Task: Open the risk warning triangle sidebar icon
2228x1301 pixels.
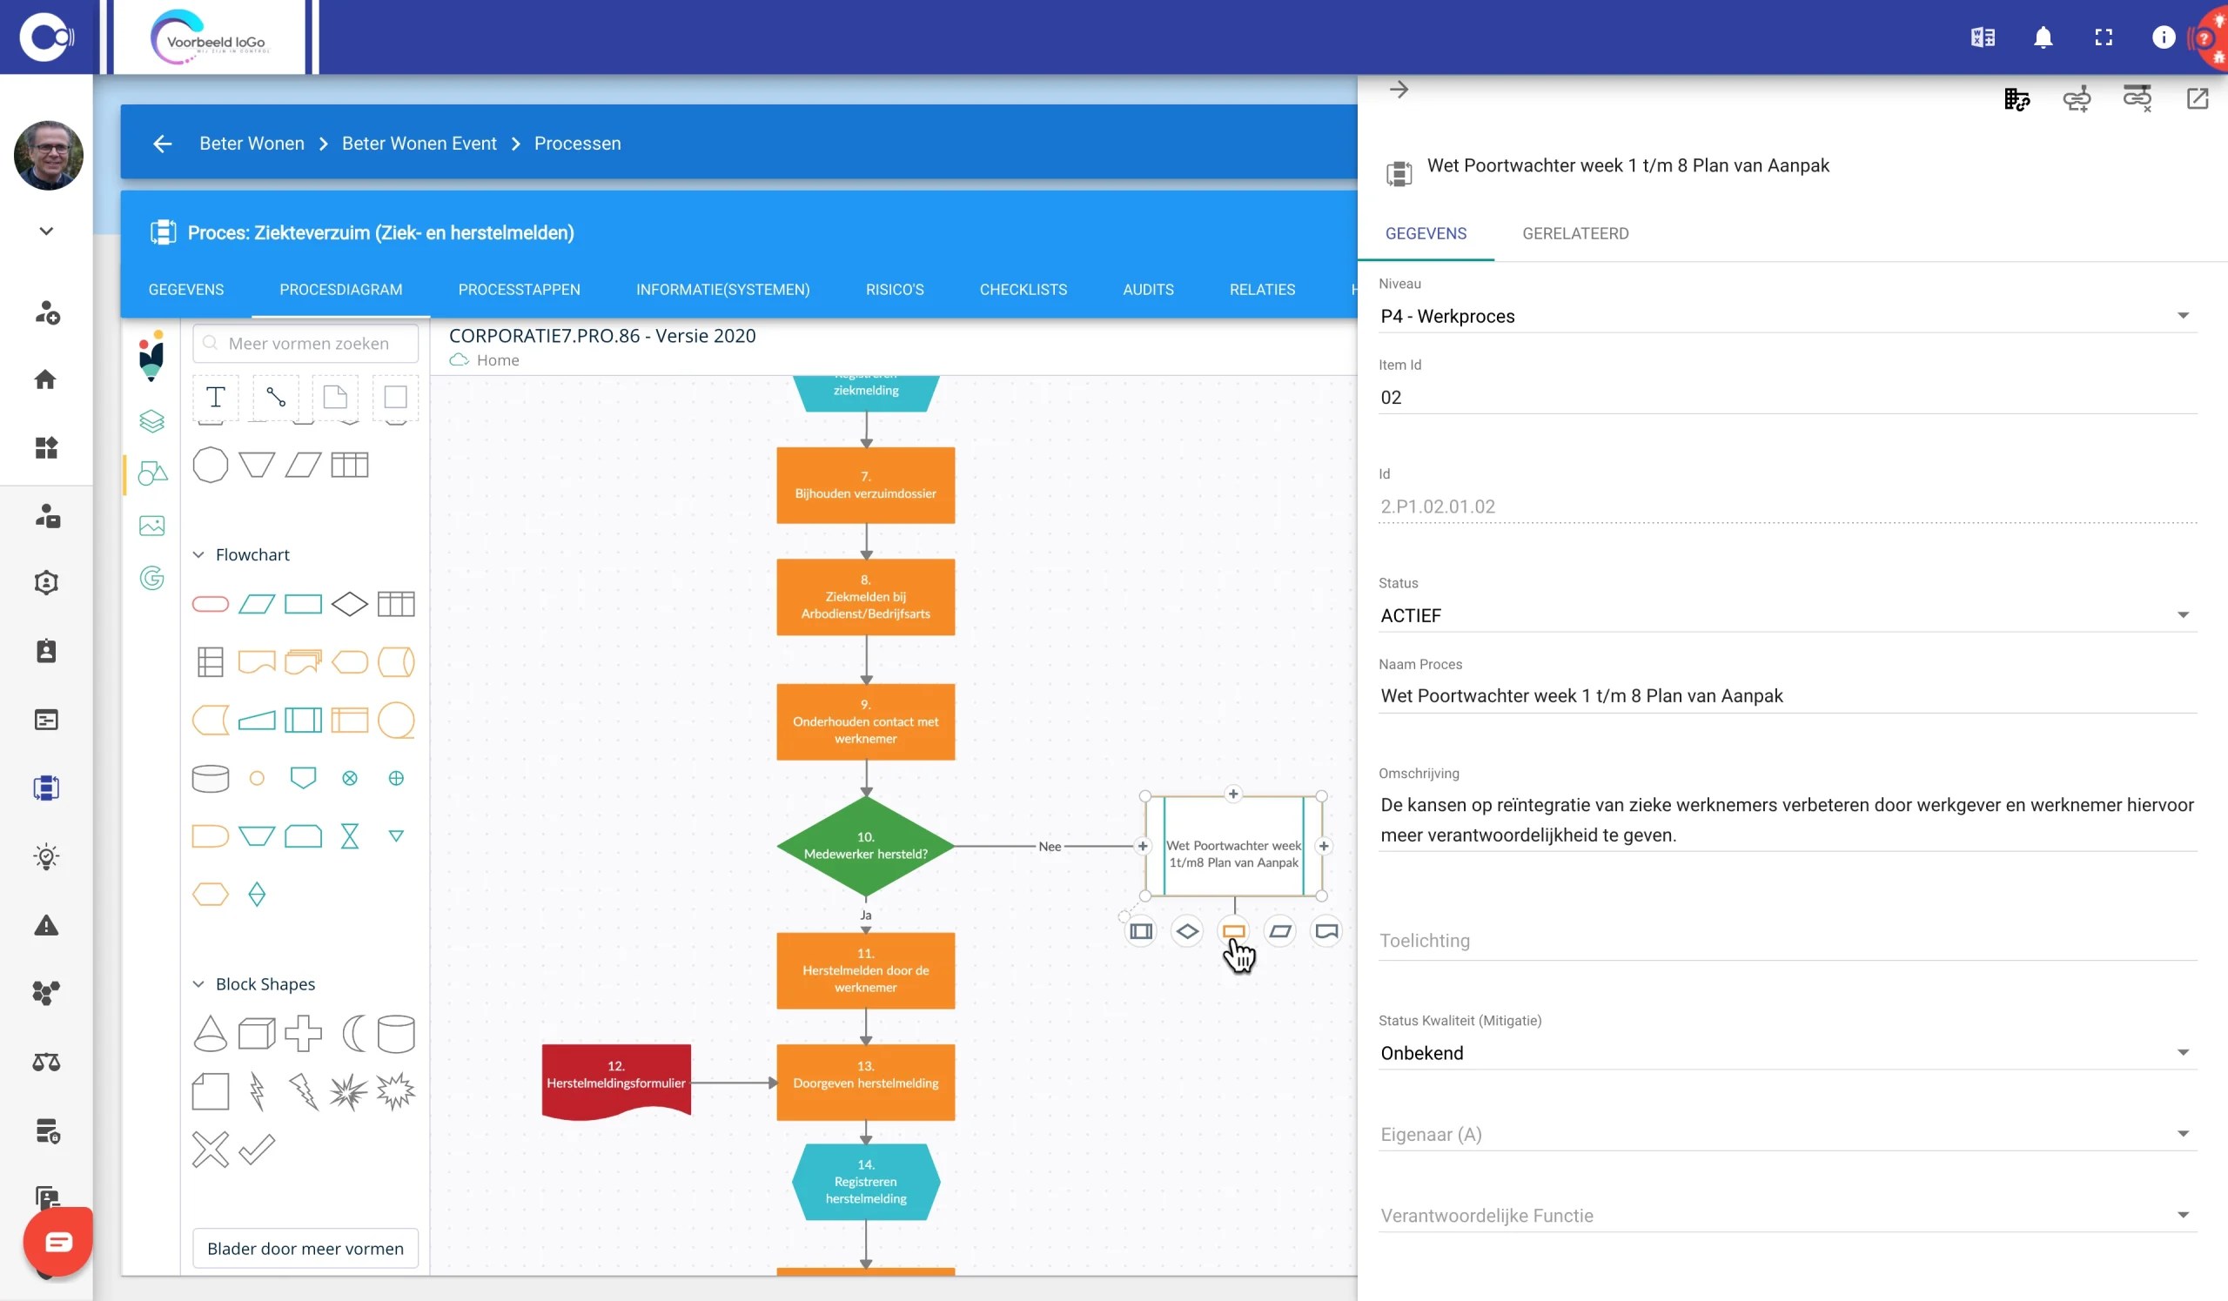Action: tap(46, 925)
